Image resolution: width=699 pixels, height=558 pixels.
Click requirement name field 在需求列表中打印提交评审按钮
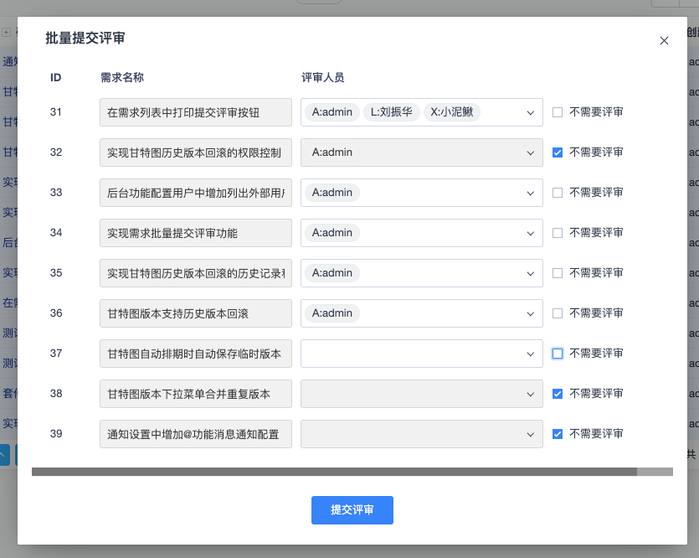coord(196,112)
